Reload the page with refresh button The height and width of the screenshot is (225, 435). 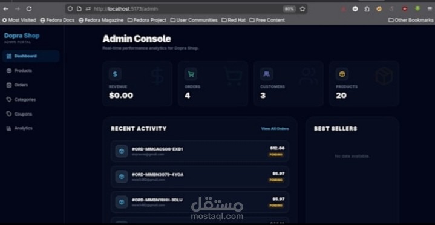click(x=29, y=9)
